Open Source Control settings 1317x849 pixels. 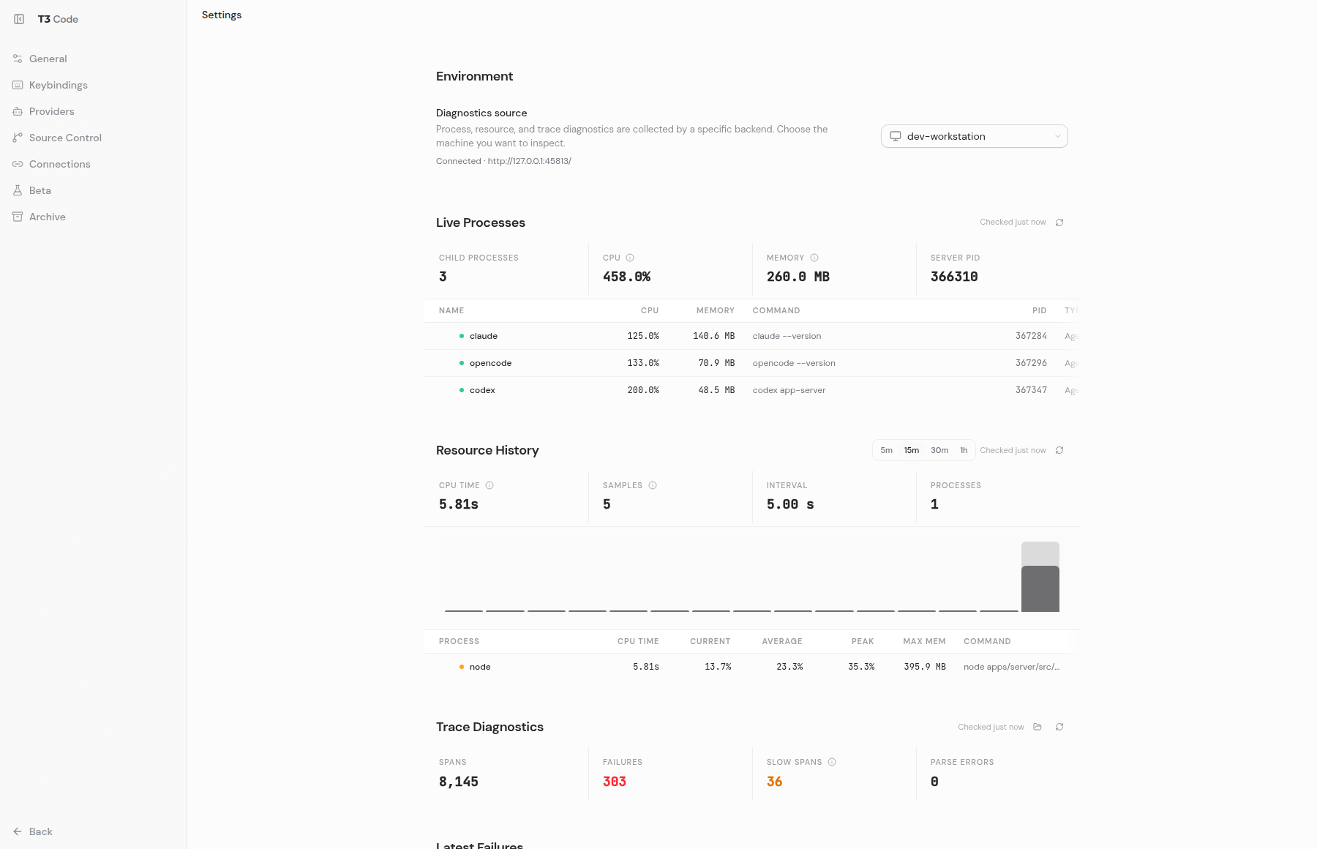[93, 138]
